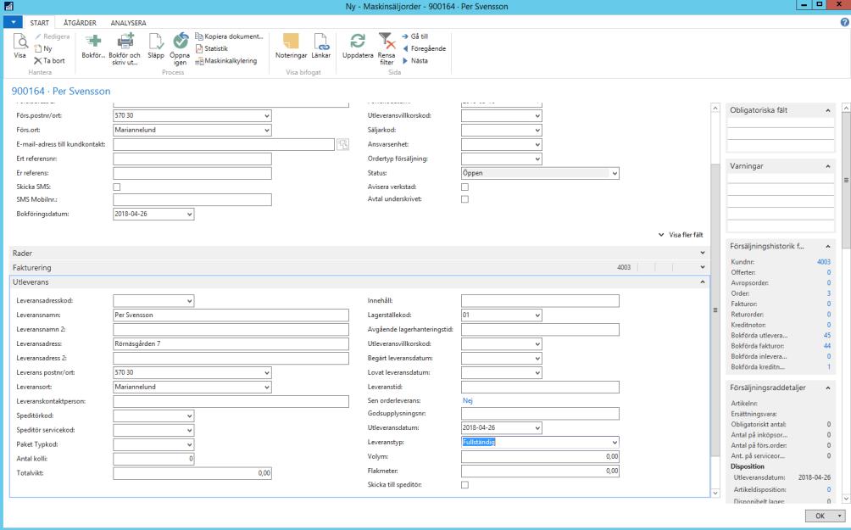The height and width of the screenshot is (530, 851).
Task: Open the OK button dropdown arrow
Action: pyautogui.click(x=840, y=516)
